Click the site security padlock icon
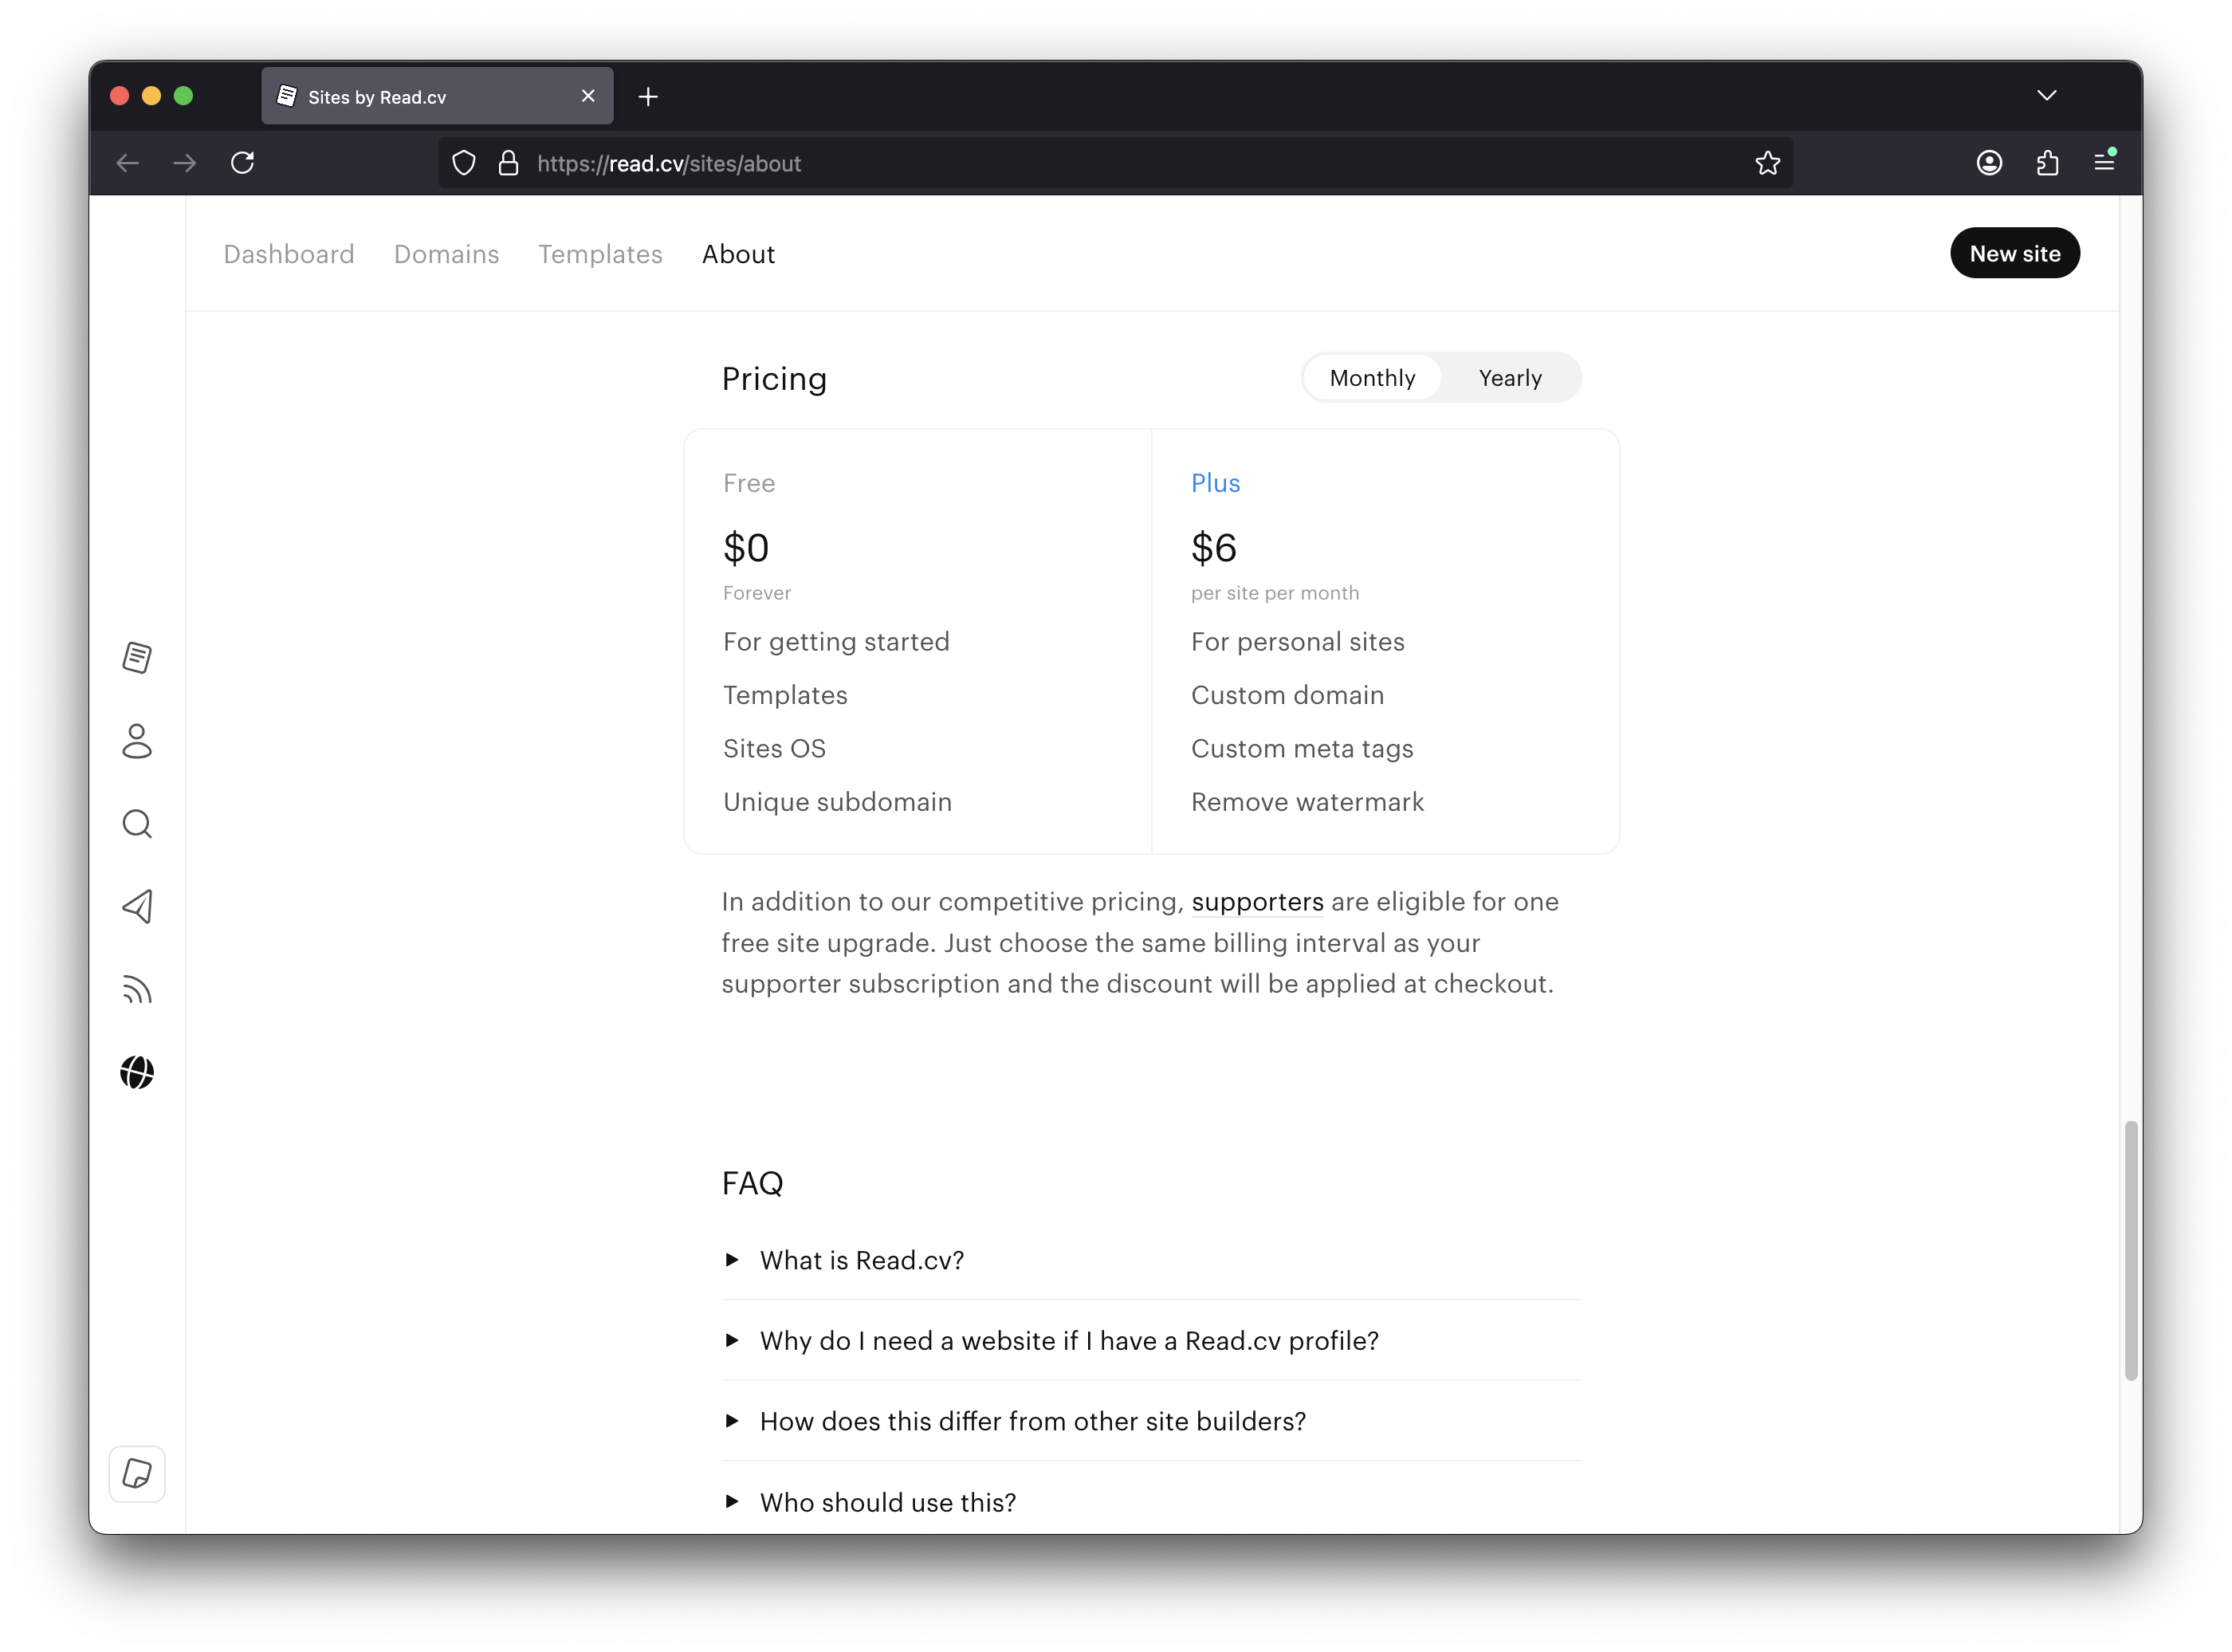The width and height of the screenshot is (2232, 1652). pos(509,163)
